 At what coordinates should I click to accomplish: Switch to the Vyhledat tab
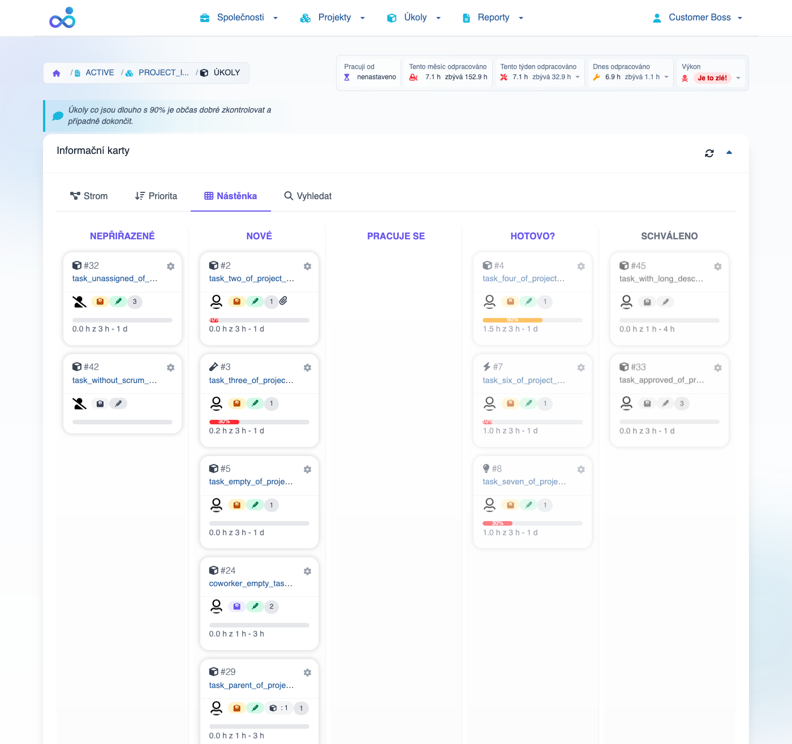pos(308,196)
